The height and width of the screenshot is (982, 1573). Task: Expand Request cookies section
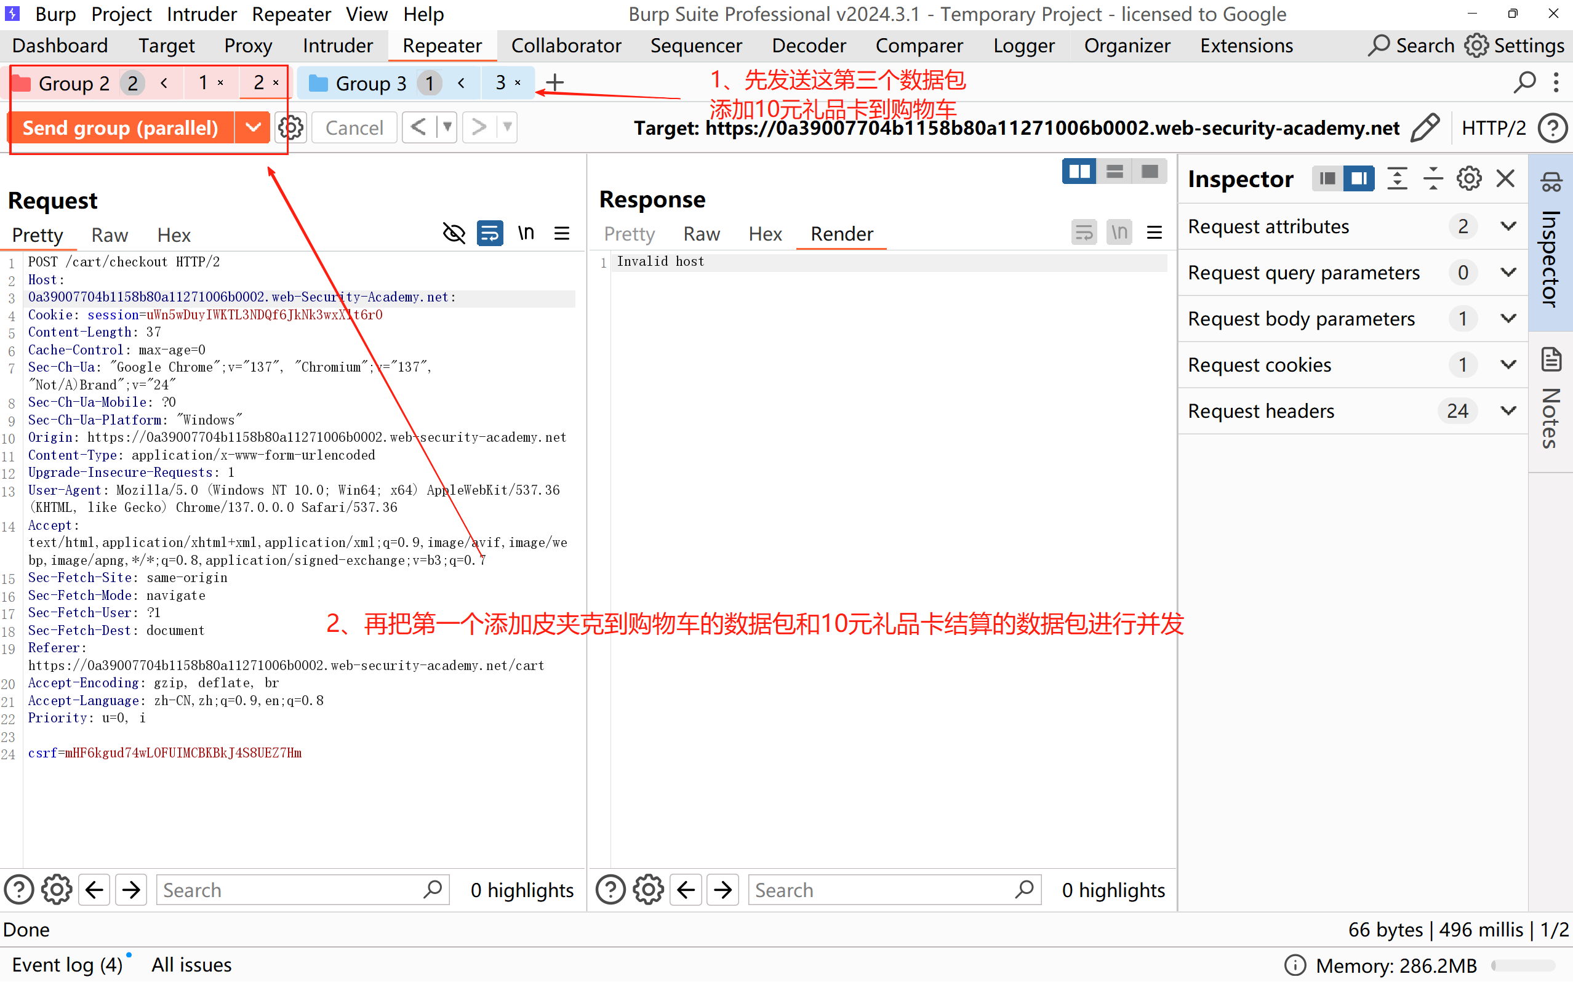click(x=1508, y=364)
